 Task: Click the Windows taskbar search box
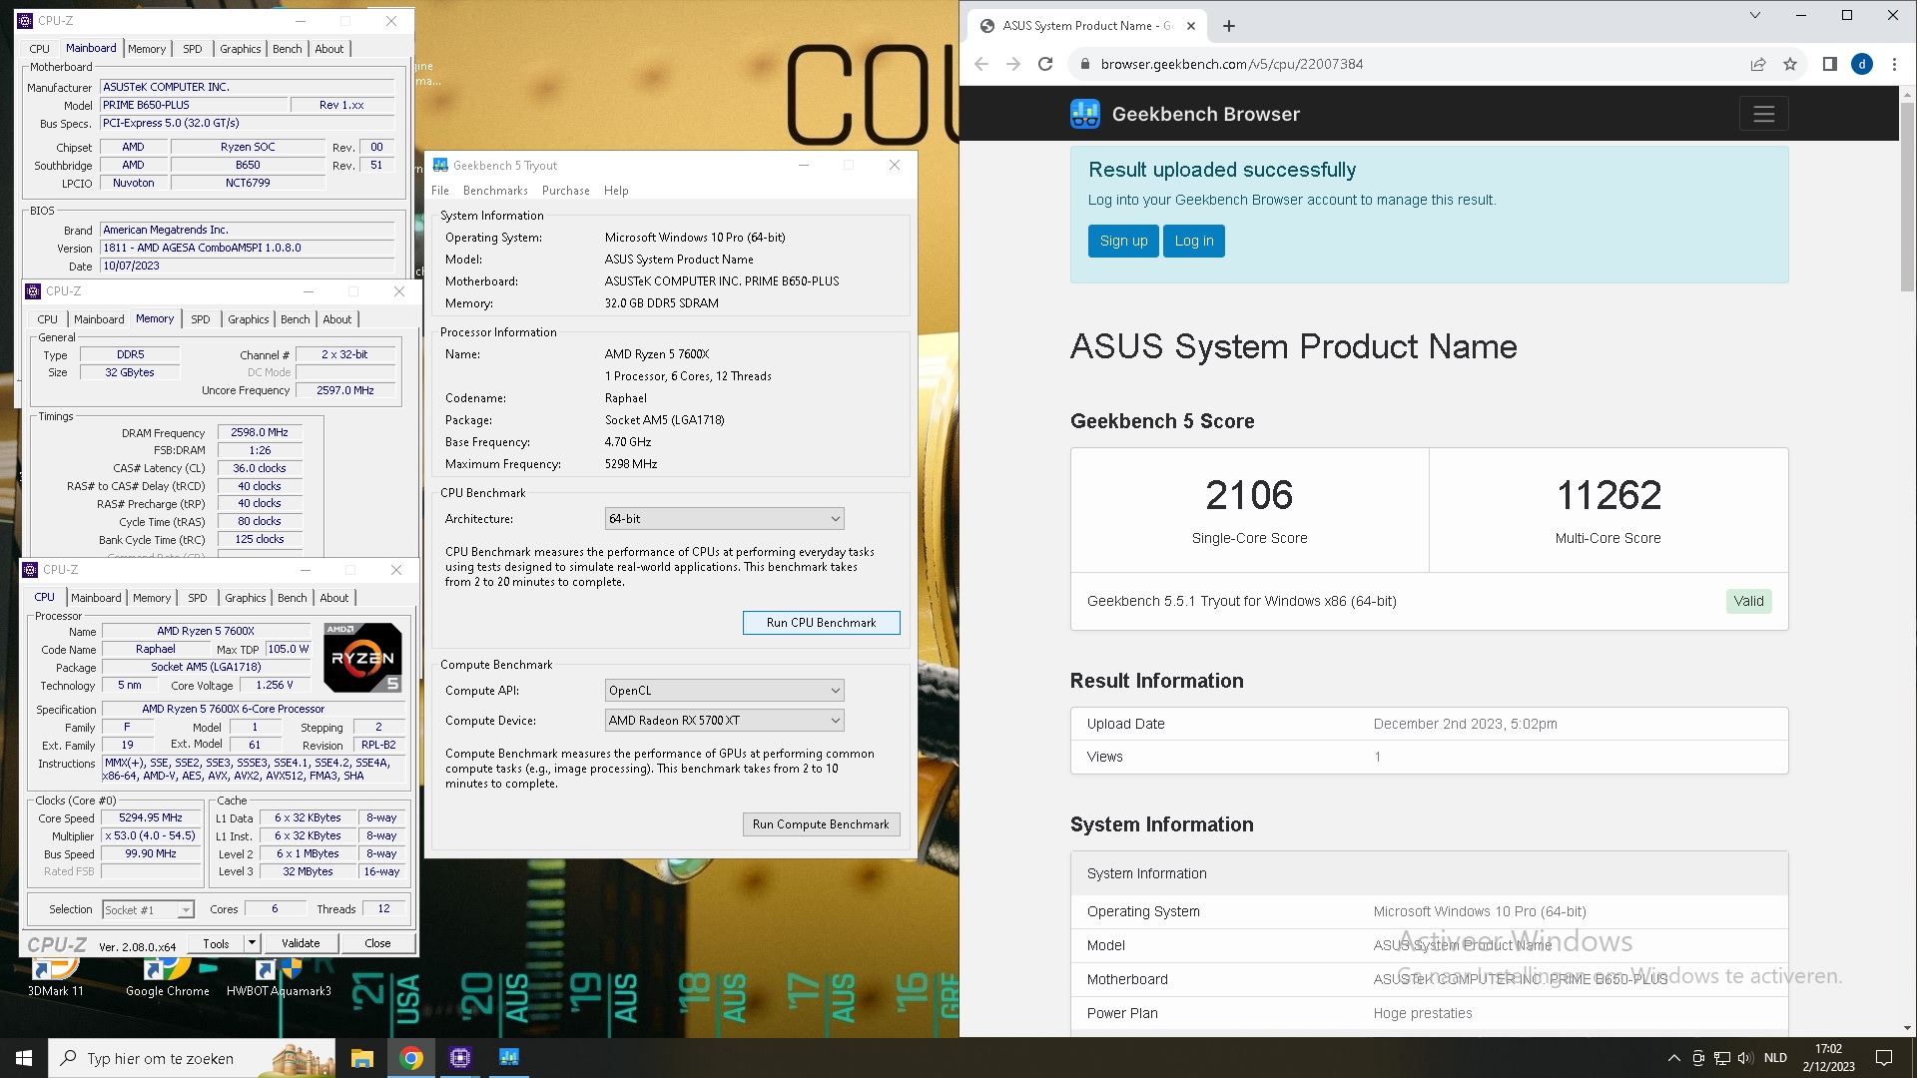click(193, 1058)
